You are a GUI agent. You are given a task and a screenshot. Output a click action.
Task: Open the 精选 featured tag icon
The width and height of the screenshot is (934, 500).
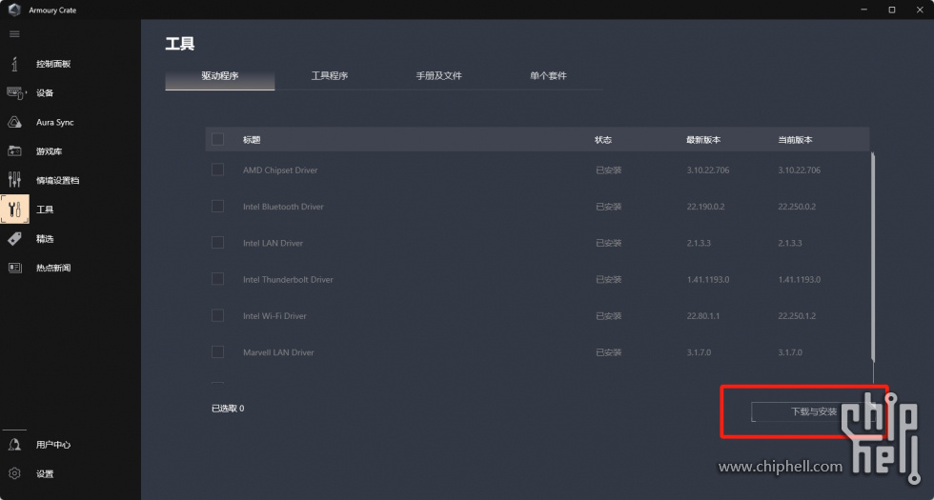(14, 239)
